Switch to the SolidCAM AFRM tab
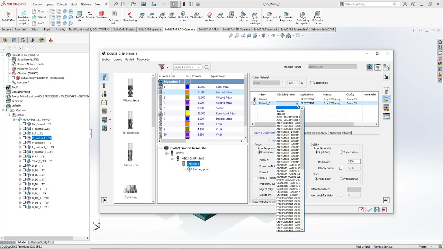The image size is (443, 249). click(x=209, y=29)
